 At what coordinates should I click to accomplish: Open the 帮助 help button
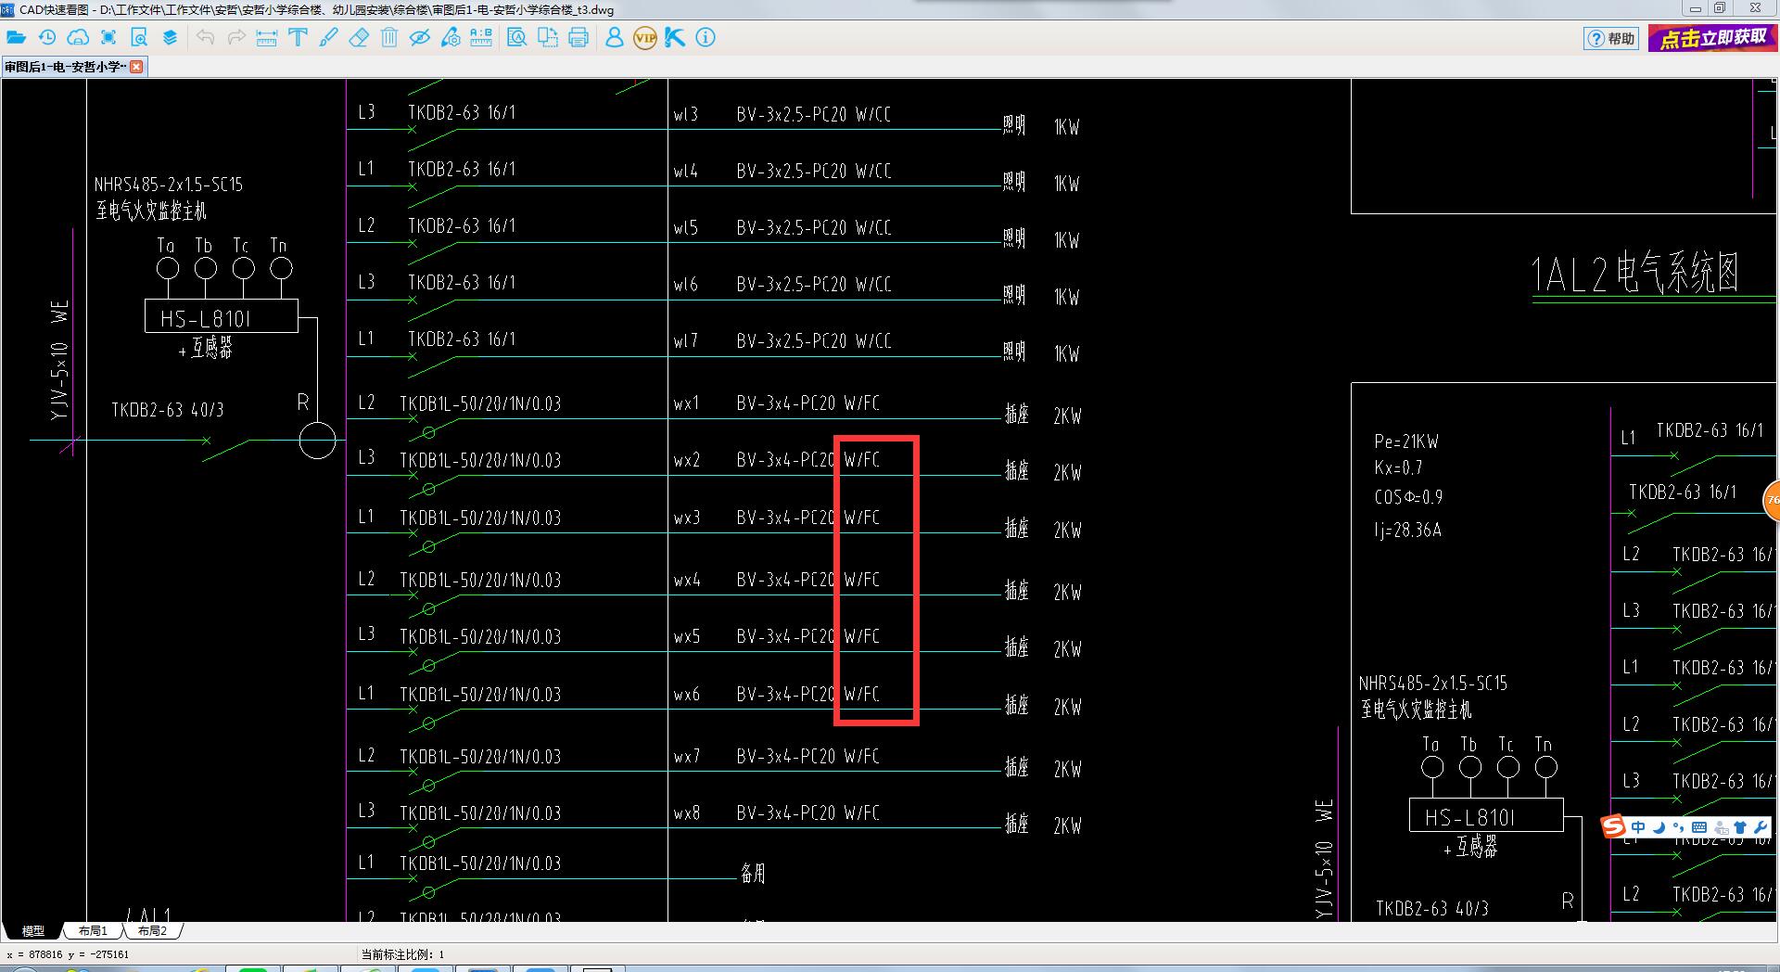1612,39
